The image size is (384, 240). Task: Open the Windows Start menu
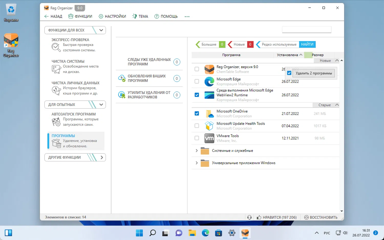pyautogui.click(x=139, y=233)
